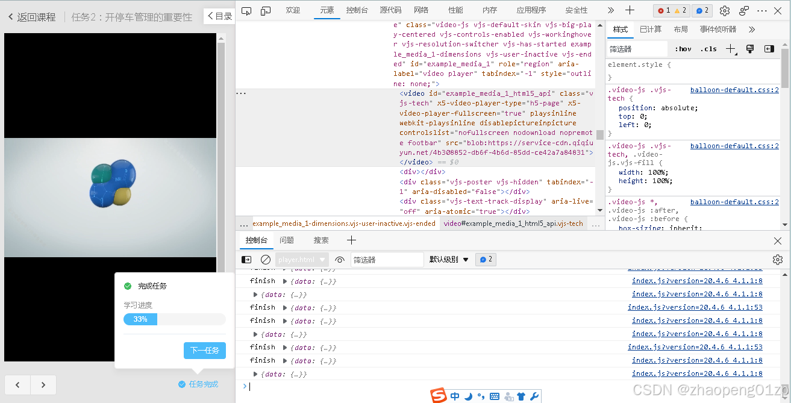
Task: Open the 事件侦听器 tab
Action: point(718,30)
